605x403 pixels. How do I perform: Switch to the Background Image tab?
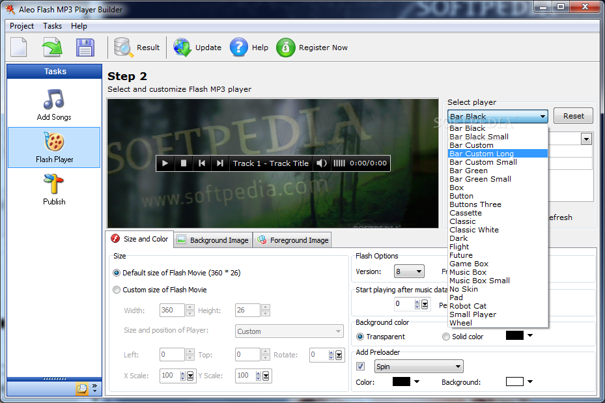click(x=213, y=240)
